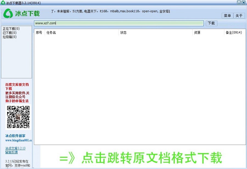Sort by the 序号 column header
The height and width of the screenshot is (169, 247).
[x=39, y=33]
